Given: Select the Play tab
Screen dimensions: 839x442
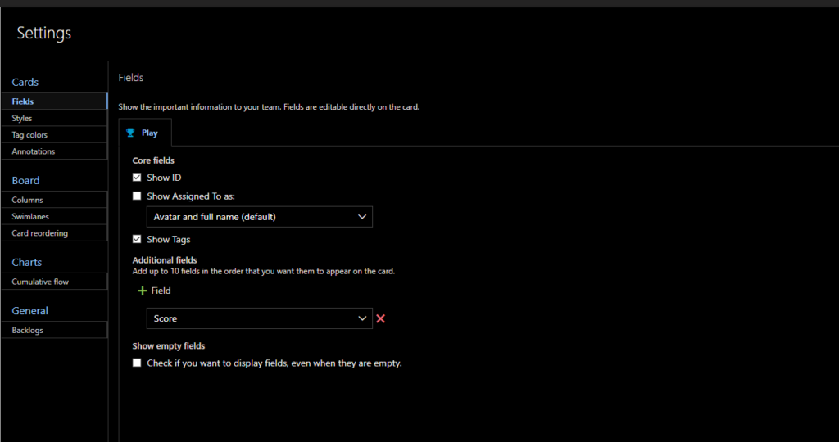Looking at the screenshot, I should (145, 133).
